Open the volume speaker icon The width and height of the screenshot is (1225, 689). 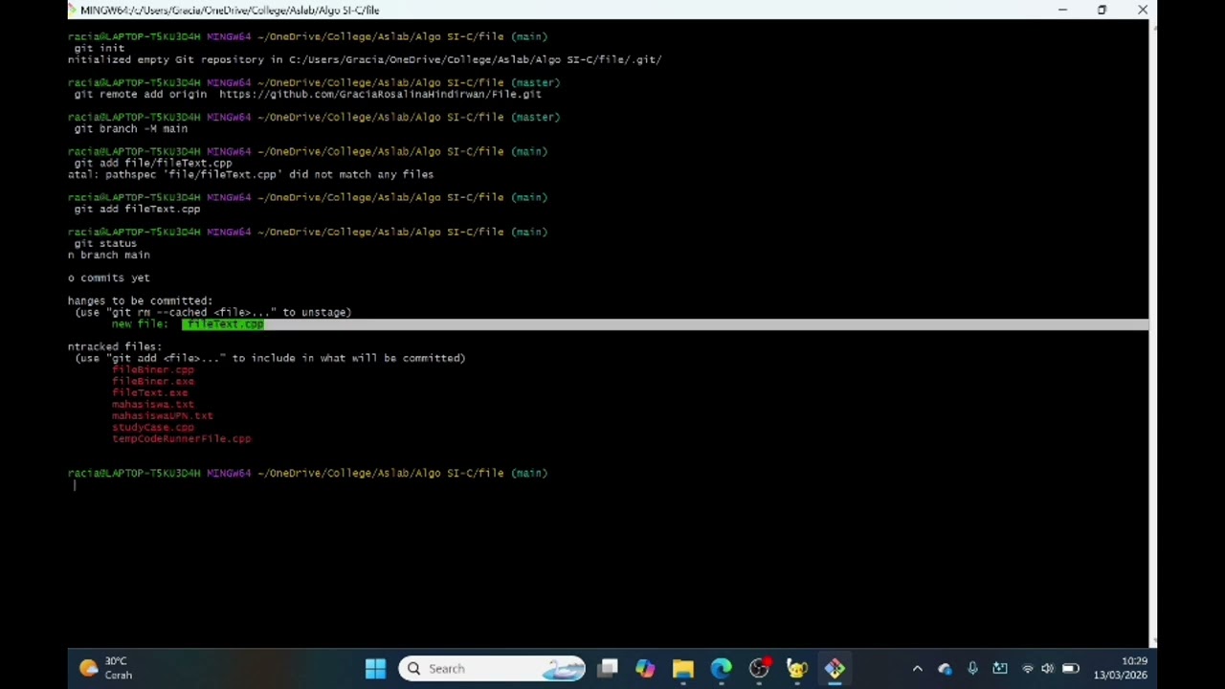1047,669
